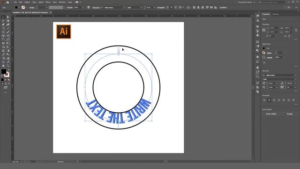300x169 pixels.
Task: Open the Color panel in the dock
Action: (x=257, y=15)
